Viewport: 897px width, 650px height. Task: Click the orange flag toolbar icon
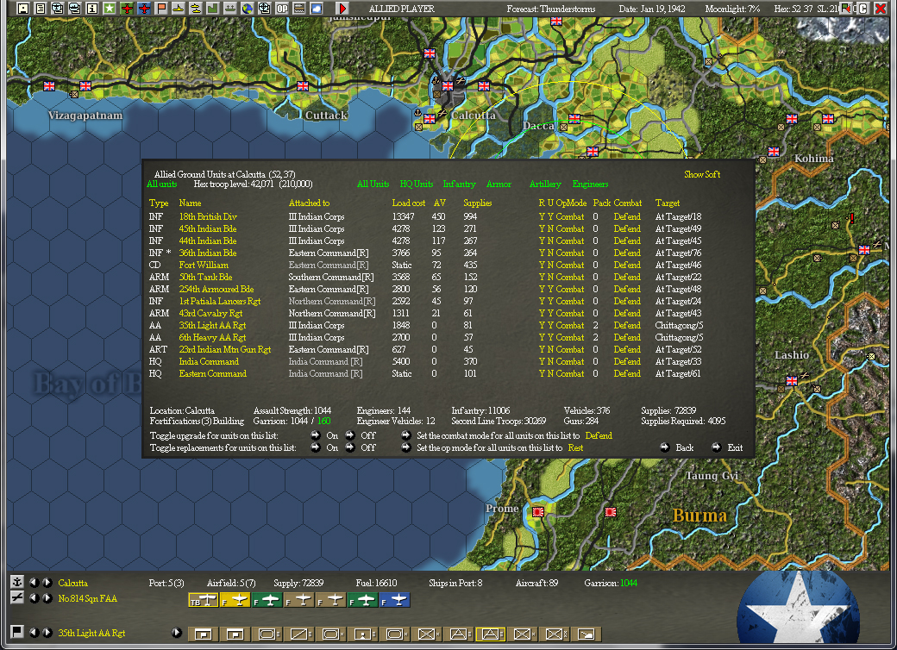[161, 9]
